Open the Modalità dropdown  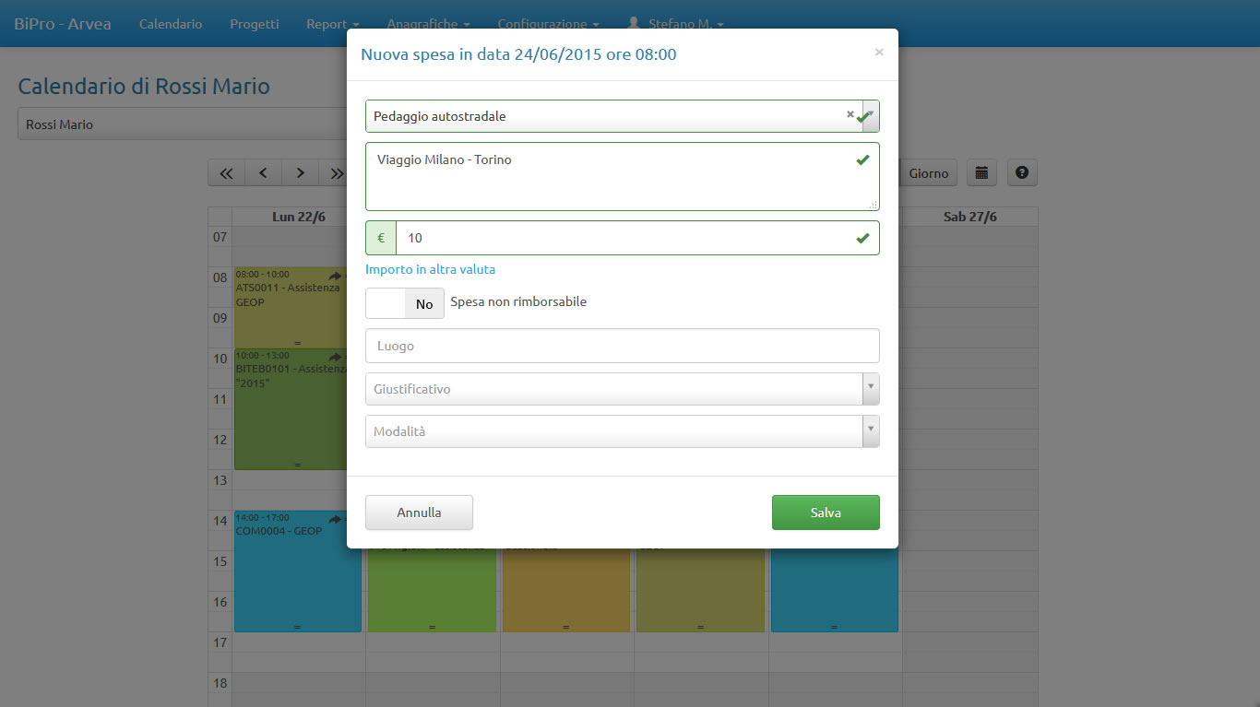point(870,431)
